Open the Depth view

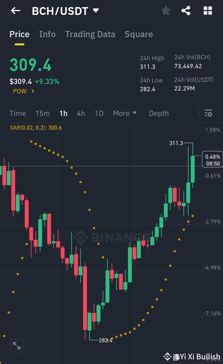(x=158, y=113)
